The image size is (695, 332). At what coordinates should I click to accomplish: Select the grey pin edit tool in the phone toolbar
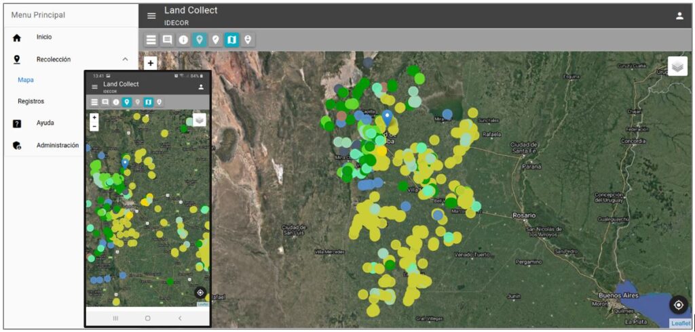tap(137, 102)
